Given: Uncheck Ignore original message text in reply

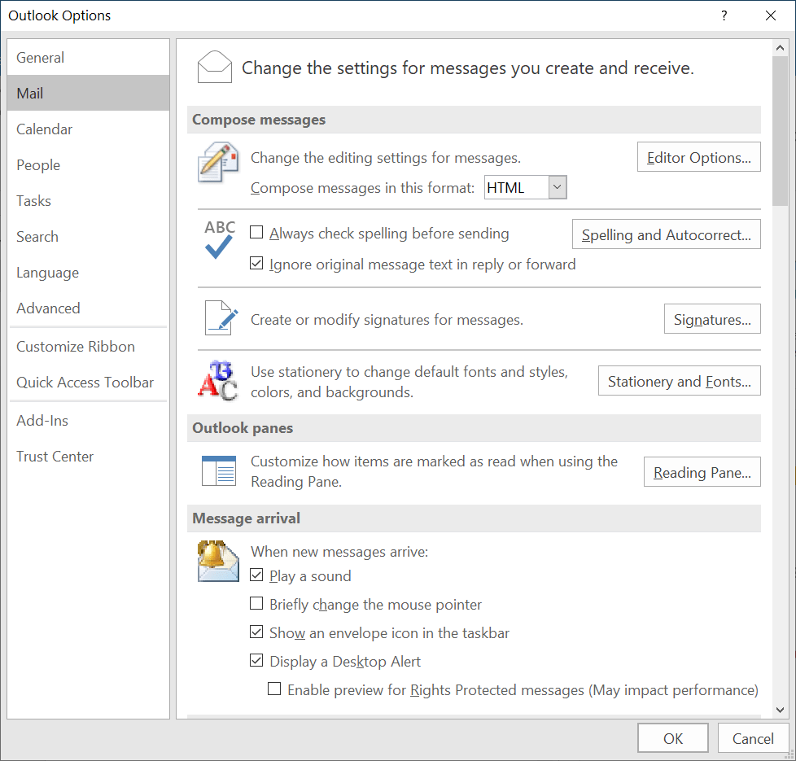Looking at the screenshot, I should 256,264.
